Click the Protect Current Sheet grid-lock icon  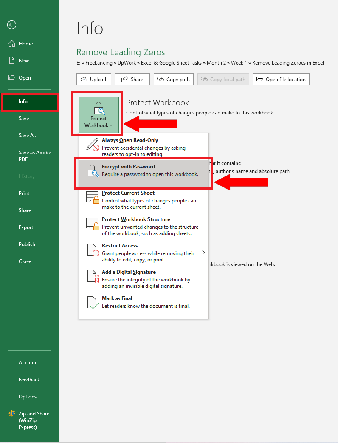93,197
